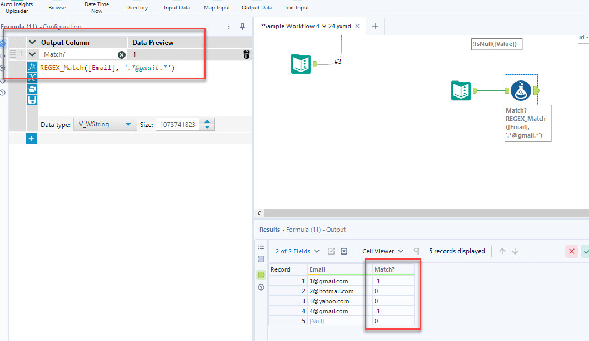
Task: Toggle select all fields in the Results toolbar
Action: 331,251
